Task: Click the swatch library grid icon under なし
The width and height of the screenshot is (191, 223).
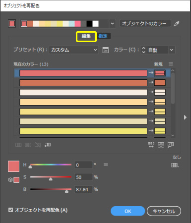Action: [175, 165]
